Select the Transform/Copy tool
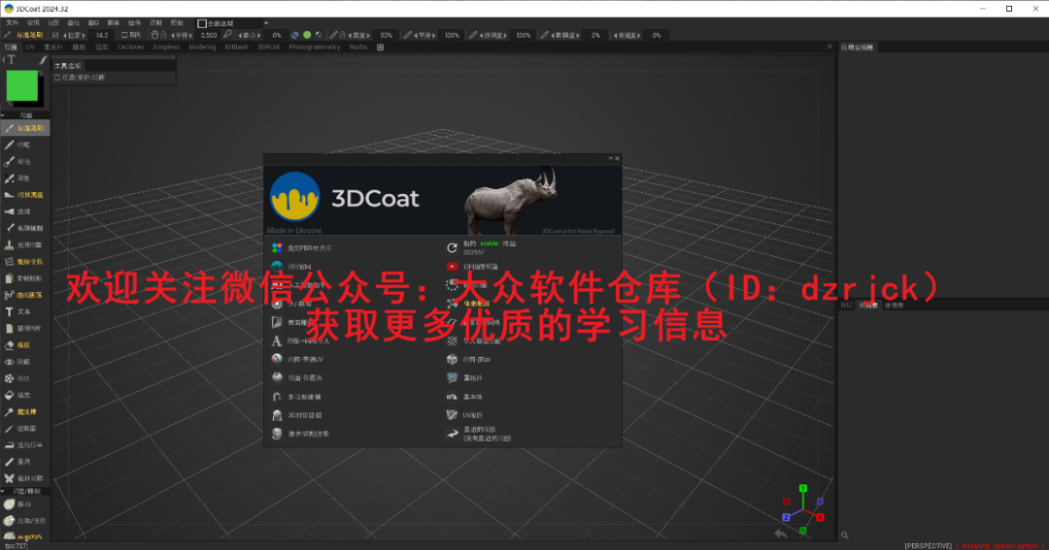This screenshot has width=1049, height=550. [24, 261]
